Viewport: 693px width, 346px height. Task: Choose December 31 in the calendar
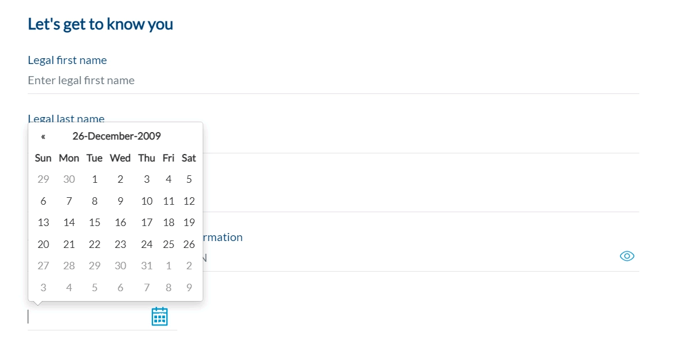(x=147, y=266)
